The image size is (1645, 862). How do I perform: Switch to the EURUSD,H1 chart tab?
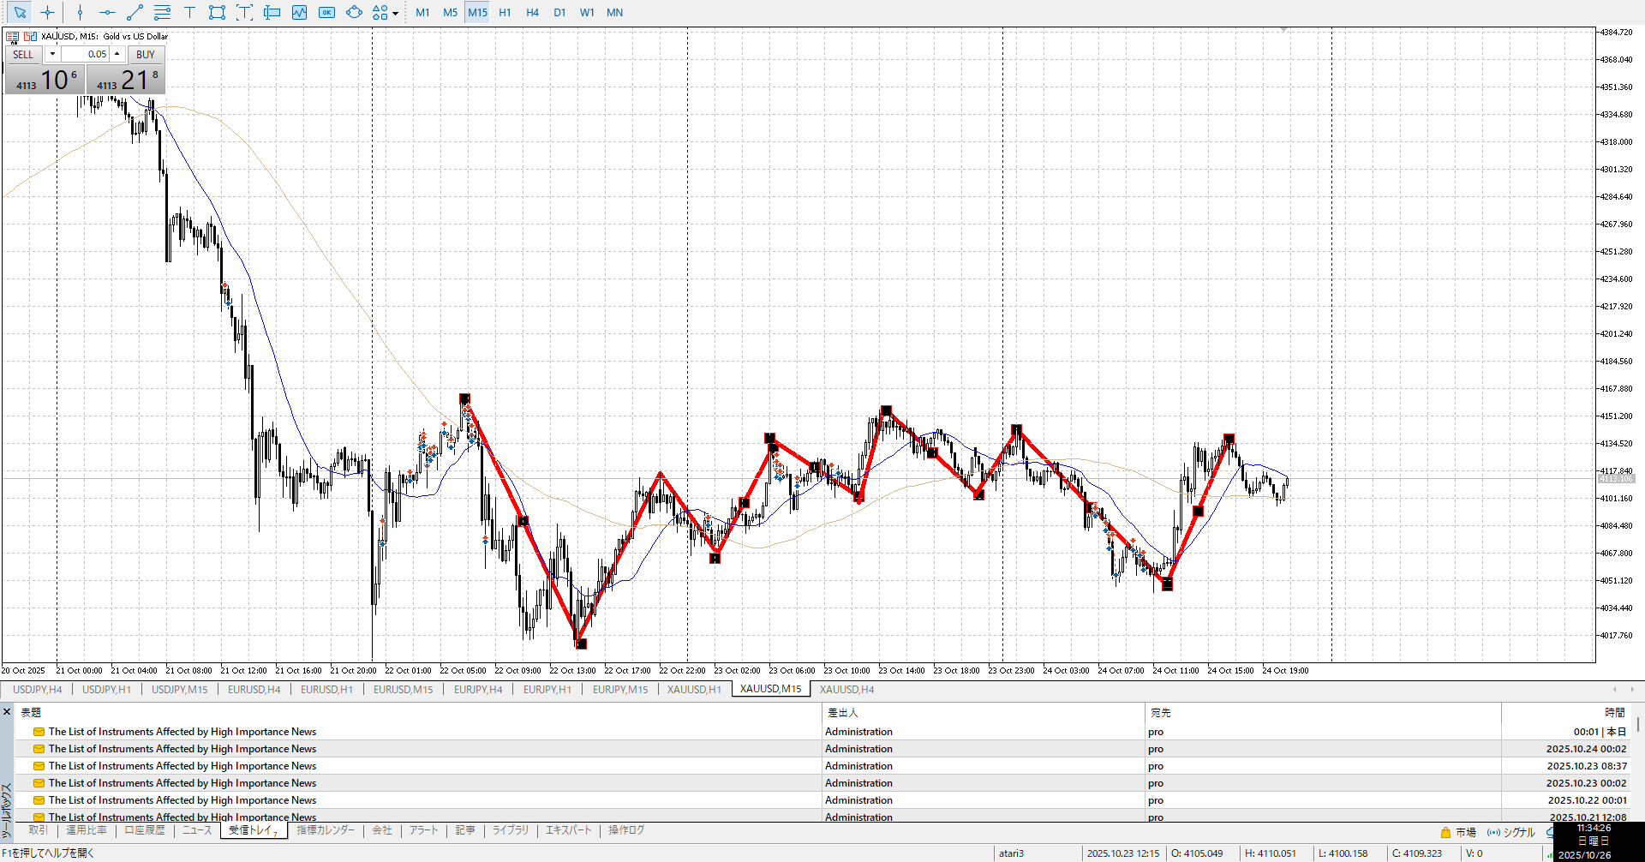point(326,689)
